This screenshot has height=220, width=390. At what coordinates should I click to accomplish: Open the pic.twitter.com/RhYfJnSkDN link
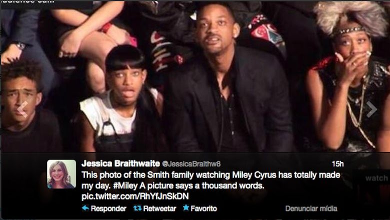coord(135,197)
